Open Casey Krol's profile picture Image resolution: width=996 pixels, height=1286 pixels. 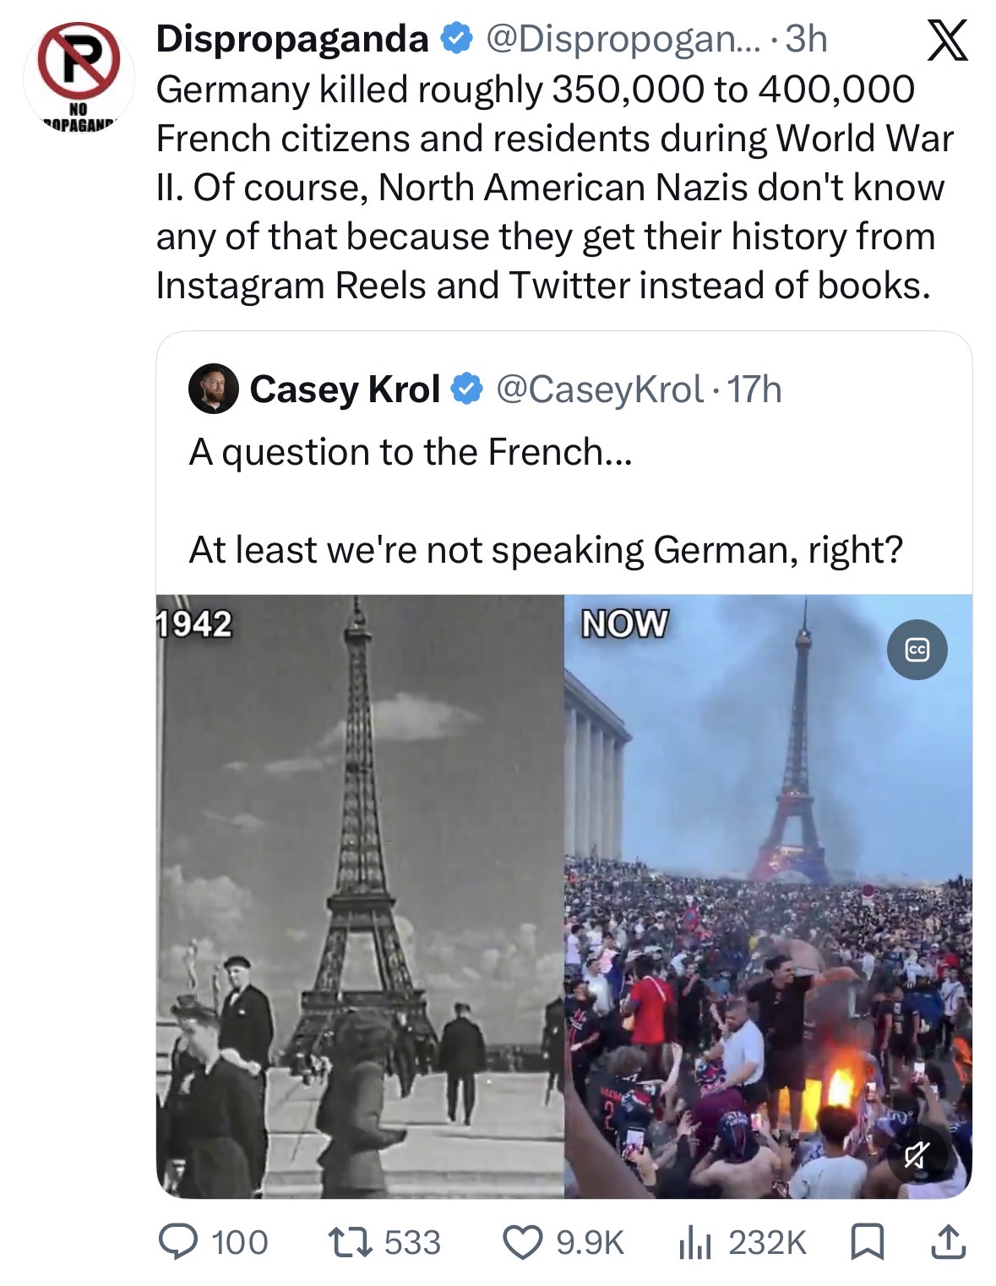(214, 390)
